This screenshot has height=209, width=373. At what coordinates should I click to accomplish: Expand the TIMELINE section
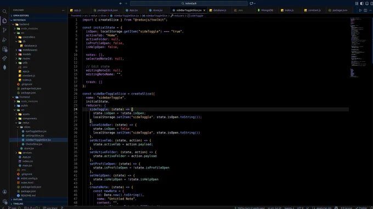tap(38, 204)
